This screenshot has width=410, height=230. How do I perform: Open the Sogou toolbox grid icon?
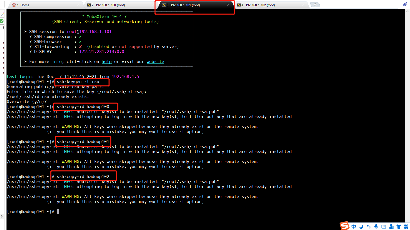[x=406, y=227]
